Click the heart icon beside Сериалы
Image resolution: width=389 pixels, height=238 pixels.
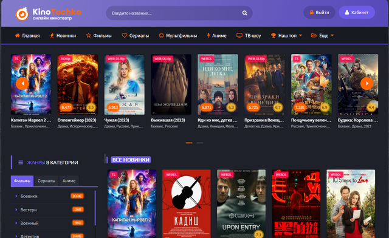pyautogui.click(x=124, y=35)
